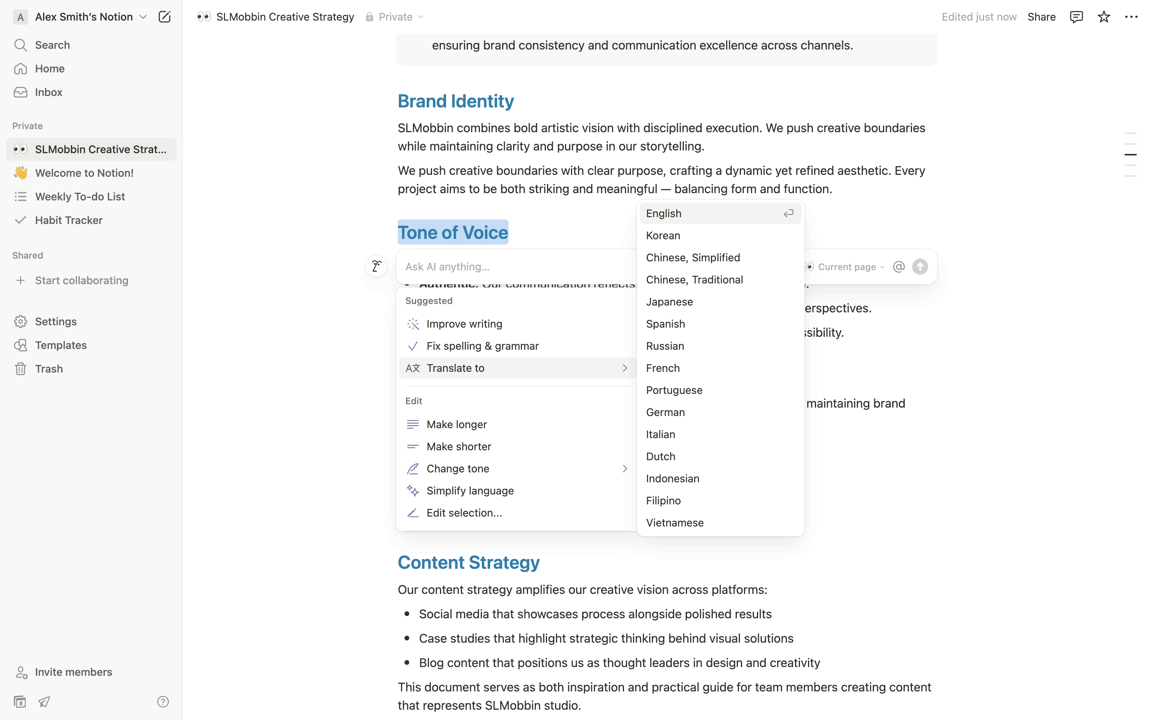Open Alex Smith's Notion workspace switcher
Screen dimensions: 1152x720
(83, 17)
